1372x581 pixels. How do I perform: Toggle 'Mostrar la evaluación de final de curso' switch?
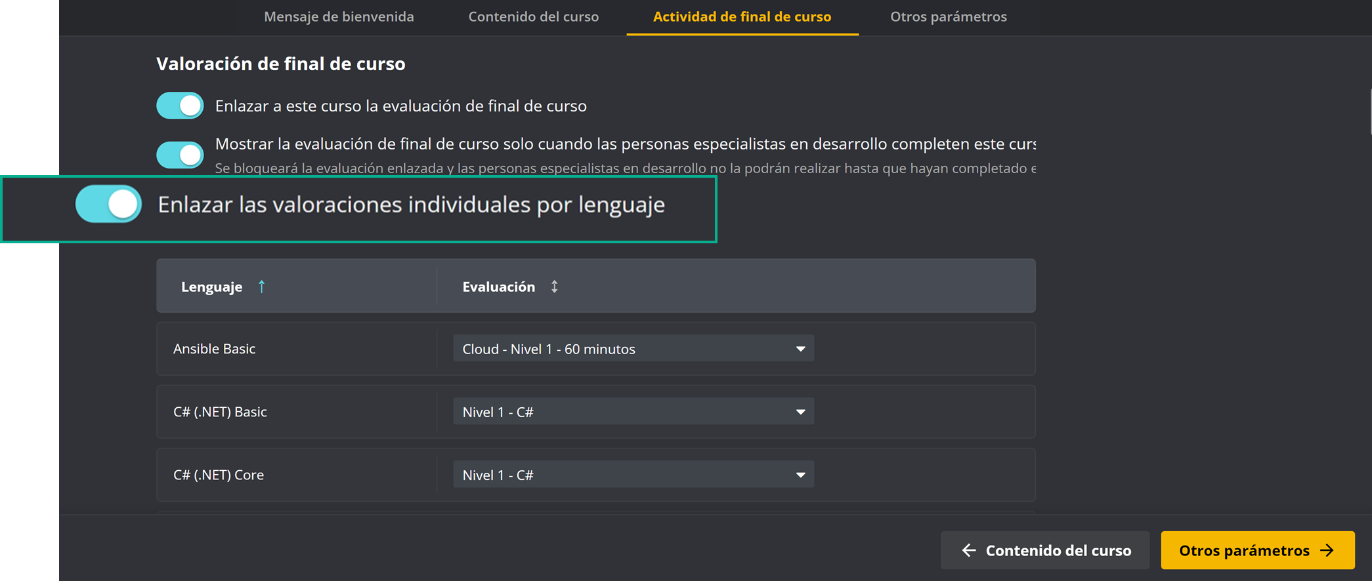click(180, 155)
